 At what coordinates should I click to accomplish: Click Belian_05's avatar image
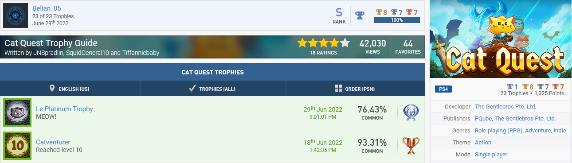click(x=16, y=16)
